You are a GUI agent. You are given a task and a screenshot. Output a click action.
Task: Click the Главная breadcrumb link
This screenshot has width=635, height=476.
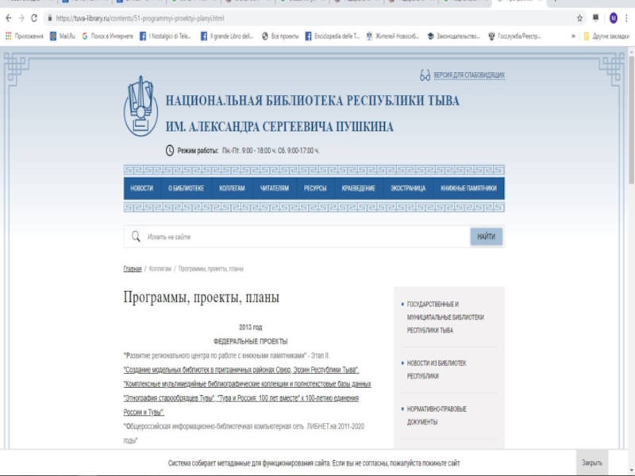click(x=133, y=269)
